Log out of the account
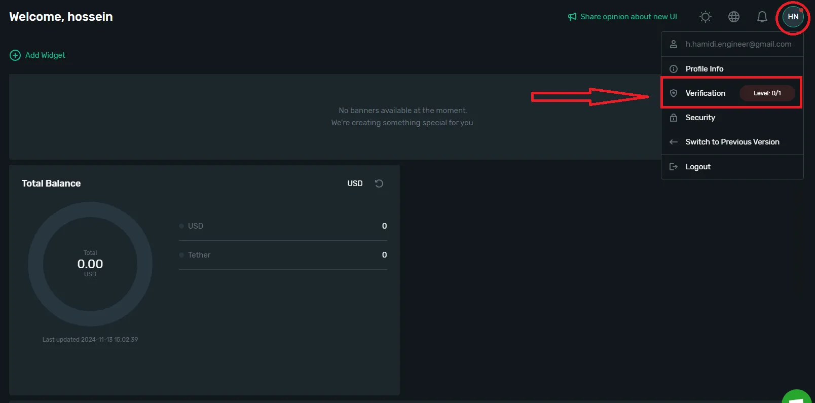This screenshot has width=815, height=403. [698, 167]
